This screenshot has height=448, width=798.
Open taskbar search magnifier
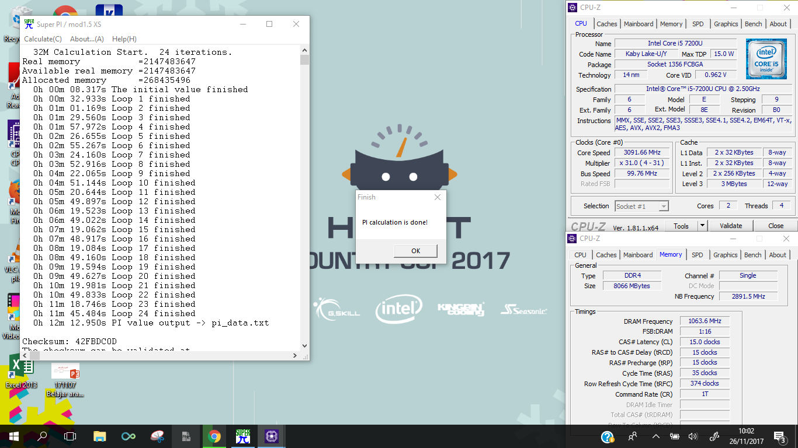42,436
